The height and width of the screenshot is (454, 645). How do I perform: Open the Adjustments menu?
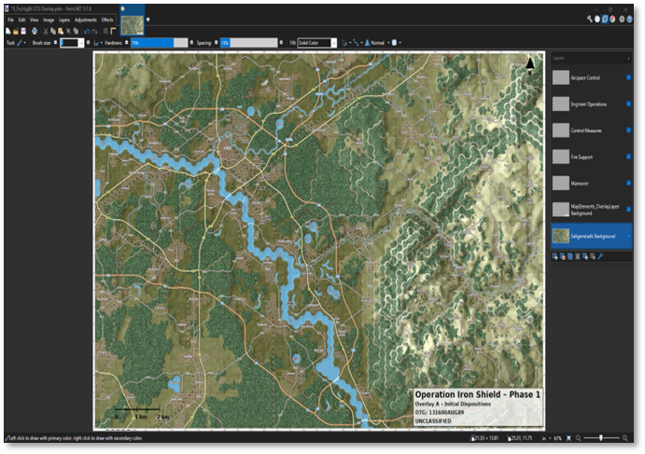(x=85, y=19)
